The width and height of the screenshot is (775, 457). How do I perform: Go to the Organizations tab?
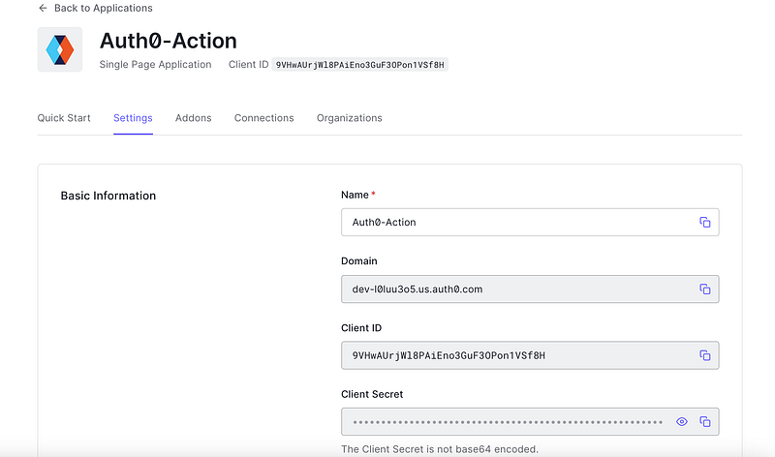349,118
